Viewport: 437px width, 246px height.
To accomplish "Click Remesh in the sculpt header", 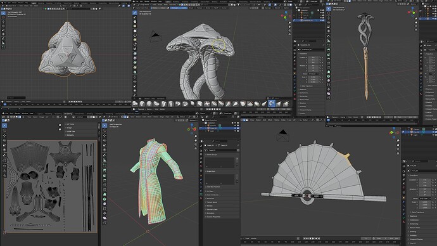I will pos(278,8).
